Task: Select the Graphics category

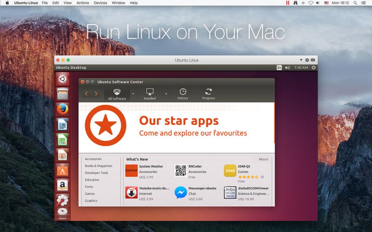Action: [91, 201]
